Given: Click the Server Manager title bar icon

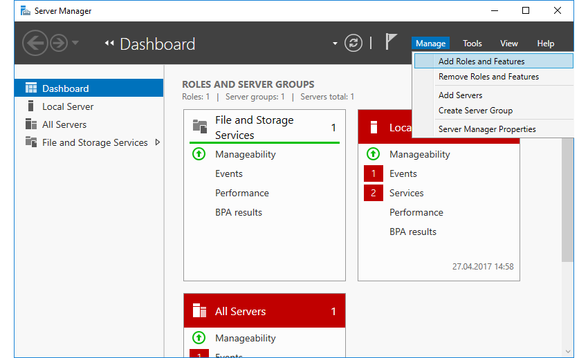Looking at the screenshot, I should click(26, 11).
